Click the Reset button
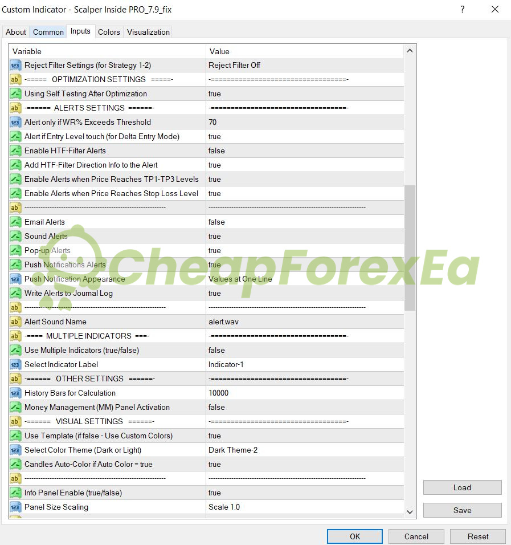Viewport: 511px width, 545px height. point(477,536)
